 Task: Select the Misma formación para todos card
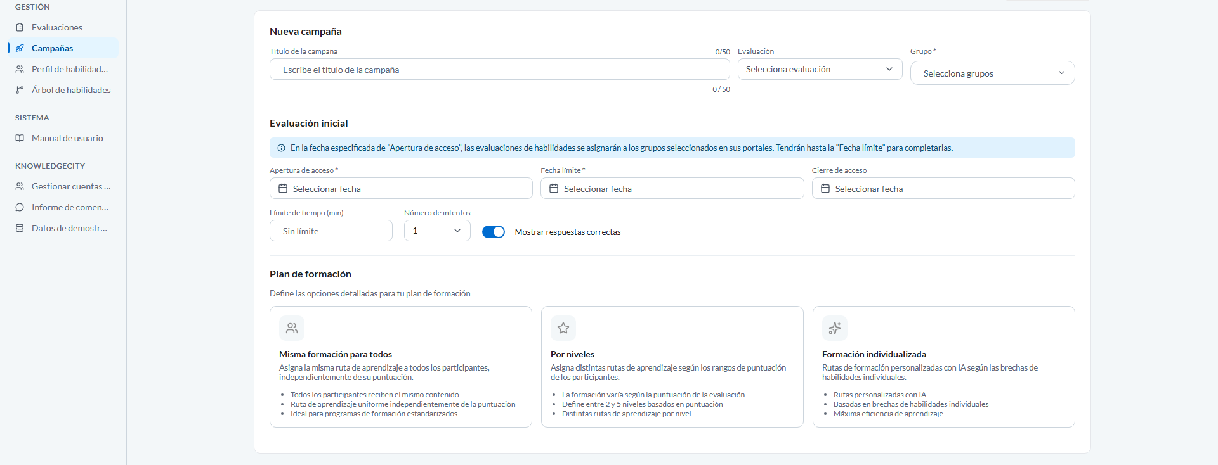coord(401,367)
